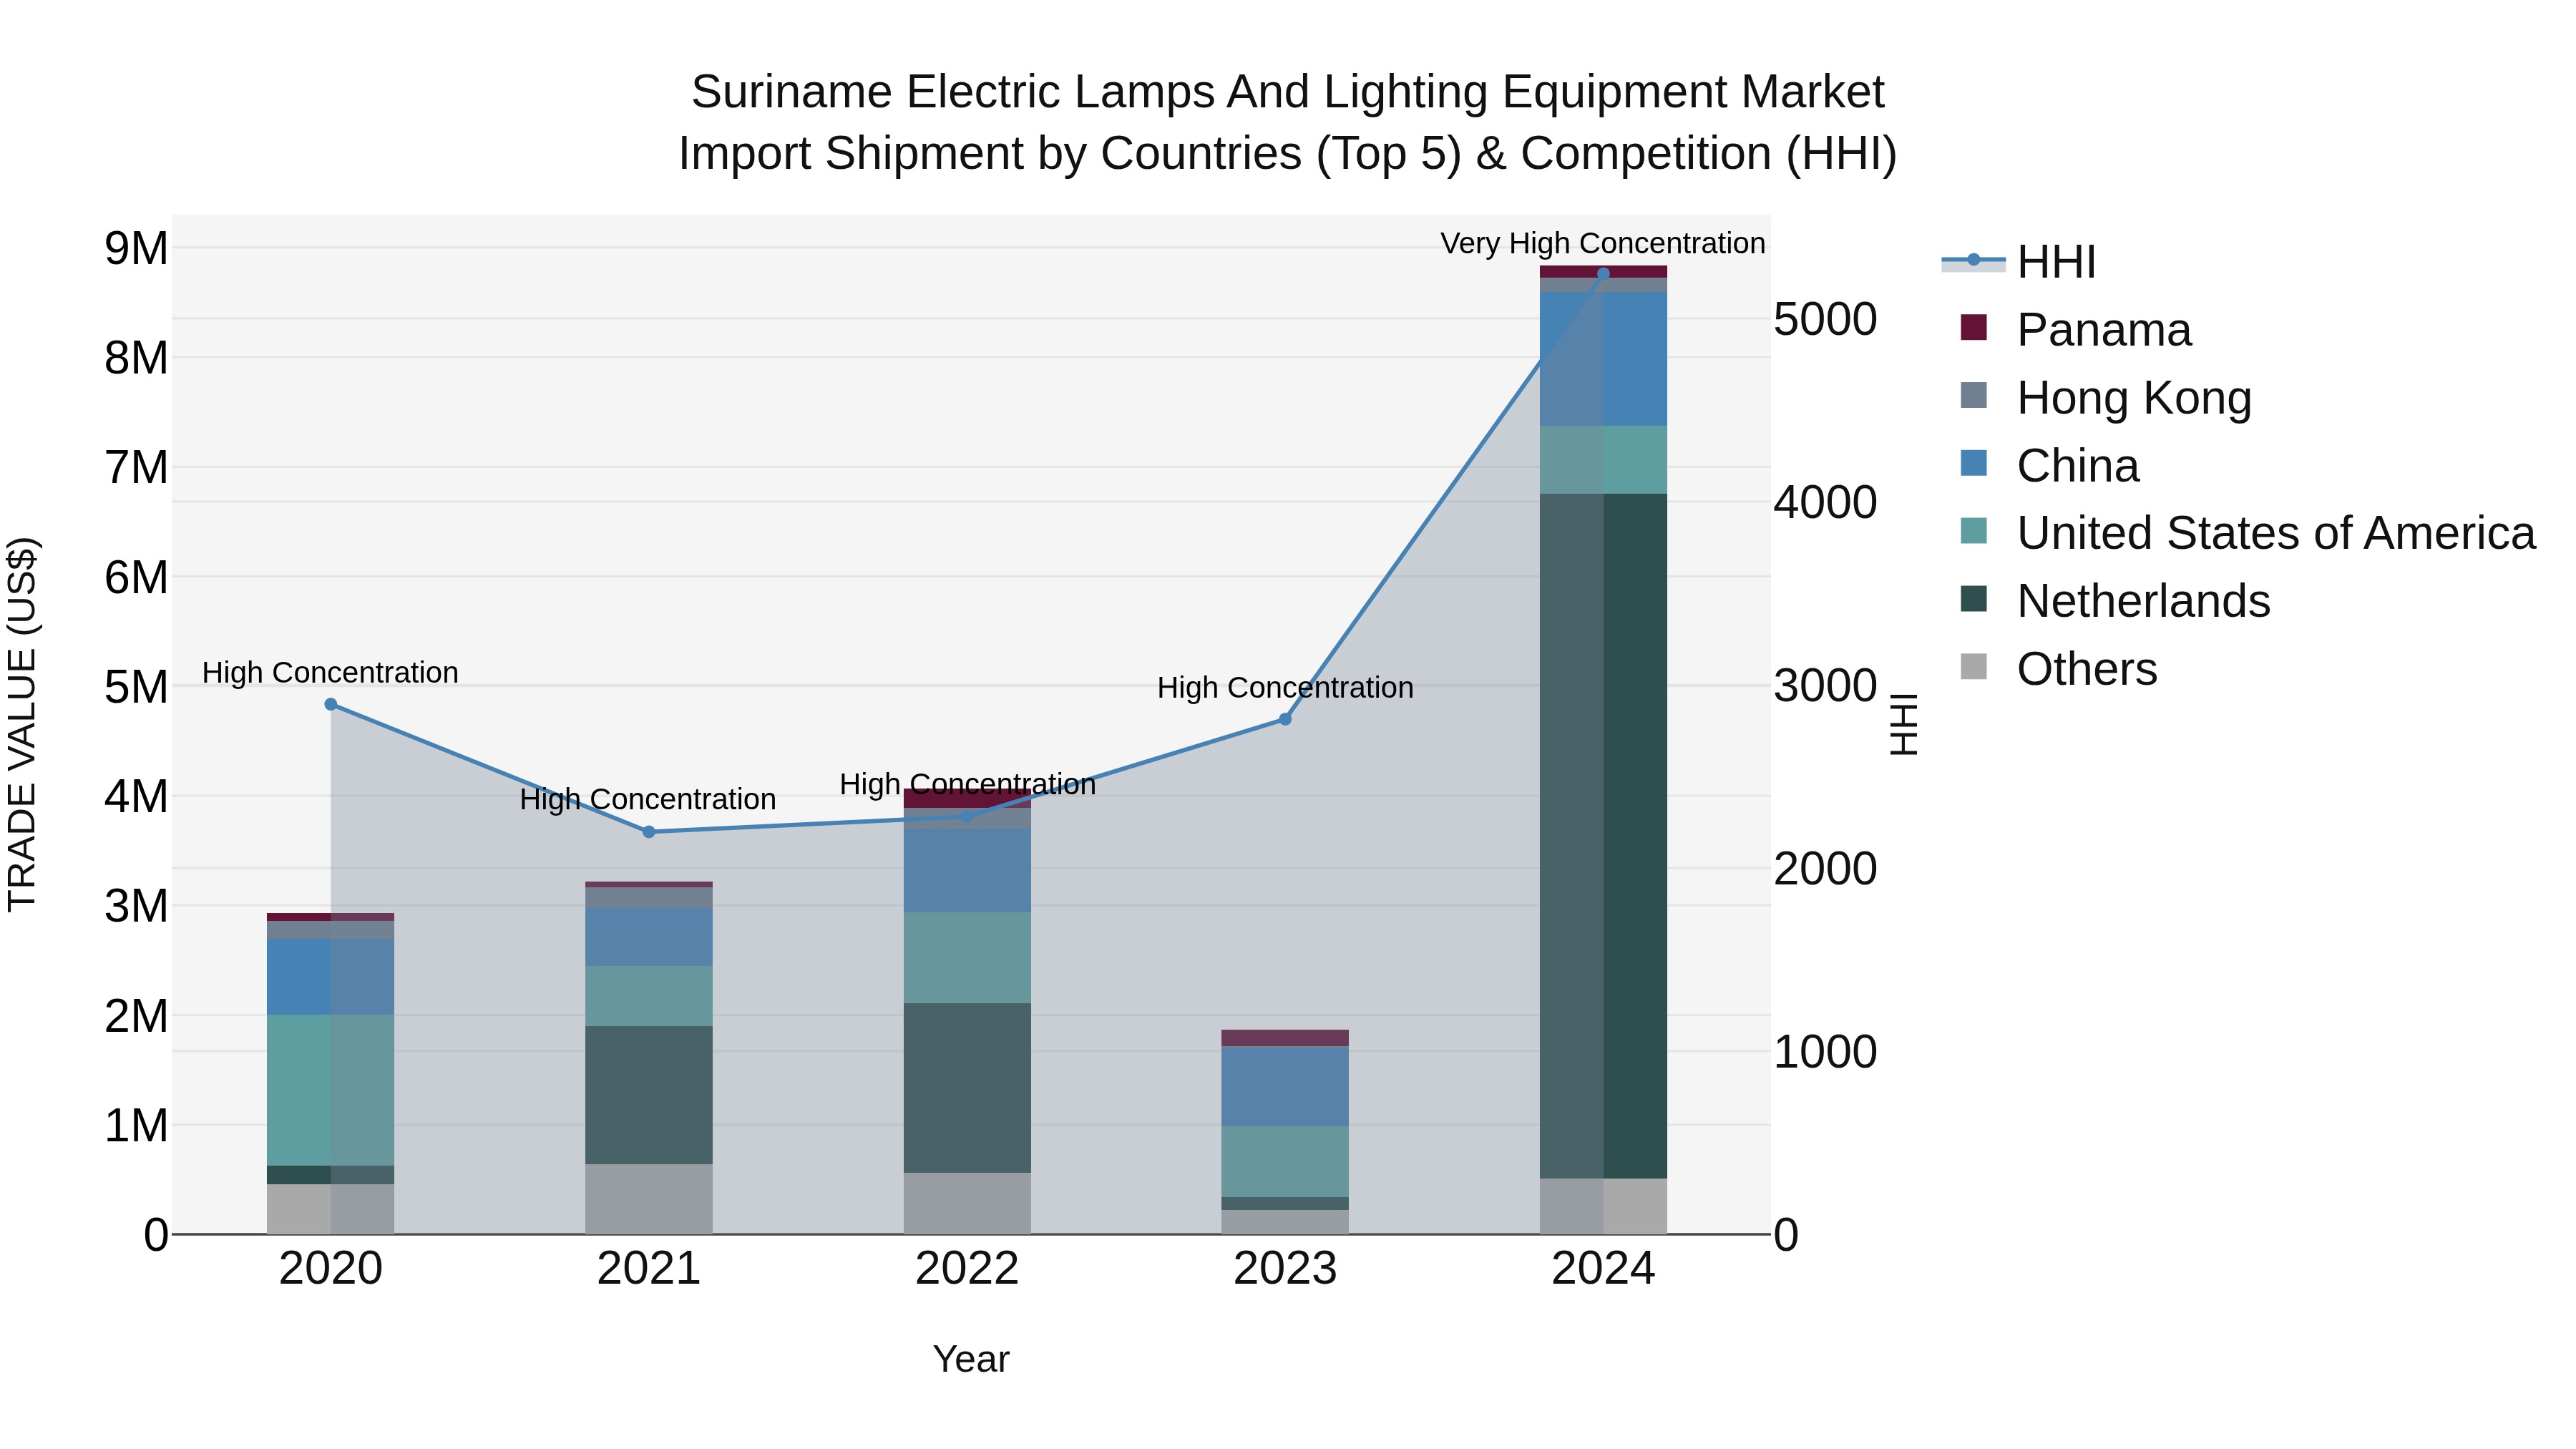The height and width of the screenshot is (1449, 2576).
Task: Click the Netherlands dark green legend swatch
Action: [x=1973, y=598]
